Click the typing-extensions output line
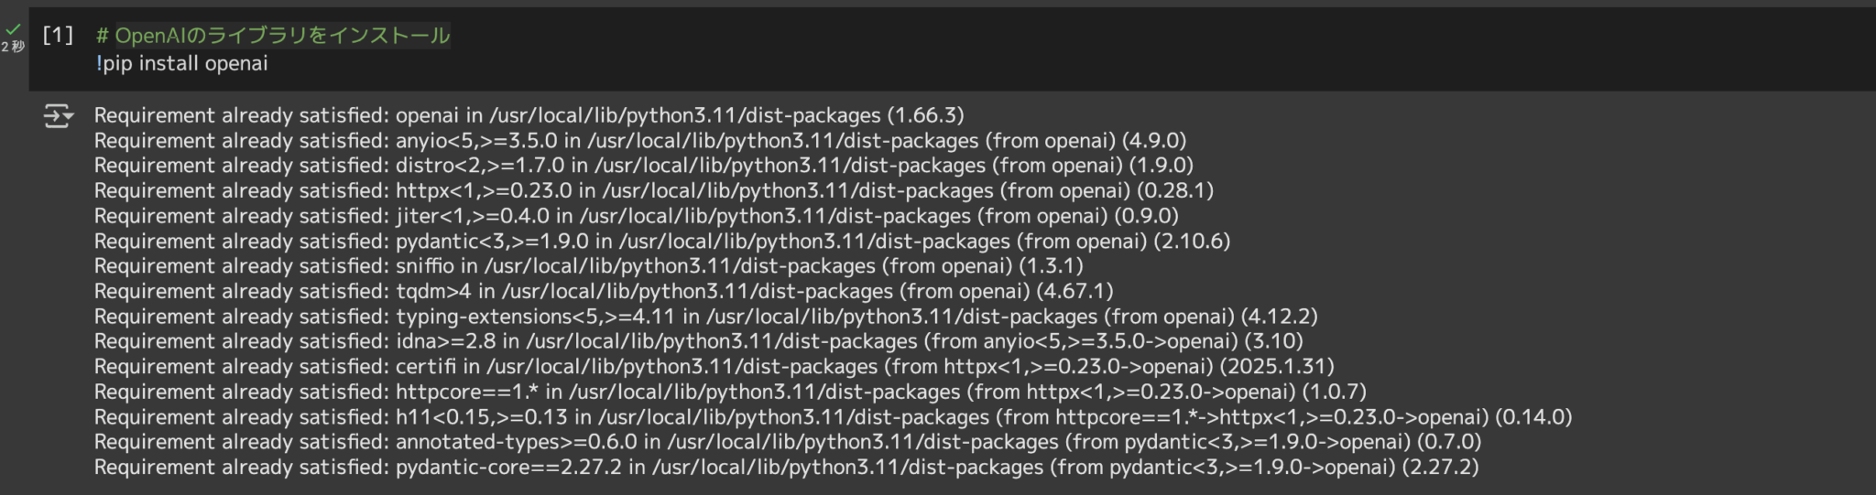Screen dimensions: 1876x495 tap(705, 317)
